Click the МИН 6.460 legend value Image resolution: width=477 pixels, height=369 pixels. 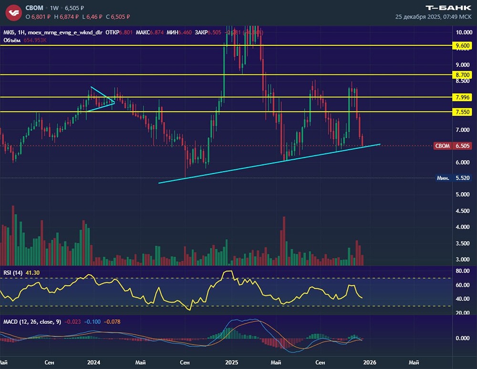click(x=179, y=32)
